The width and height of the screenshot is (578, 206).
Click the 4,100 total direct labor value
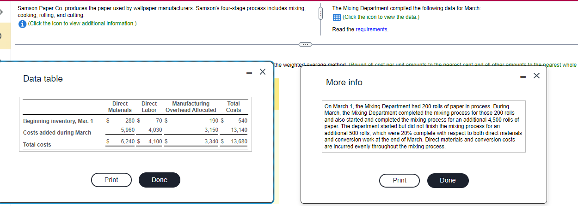(154, 141)
